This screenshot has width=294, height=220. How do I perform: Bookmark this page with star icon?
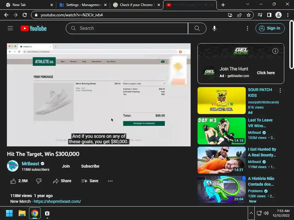pyautogui.click(x=249, y=15)
